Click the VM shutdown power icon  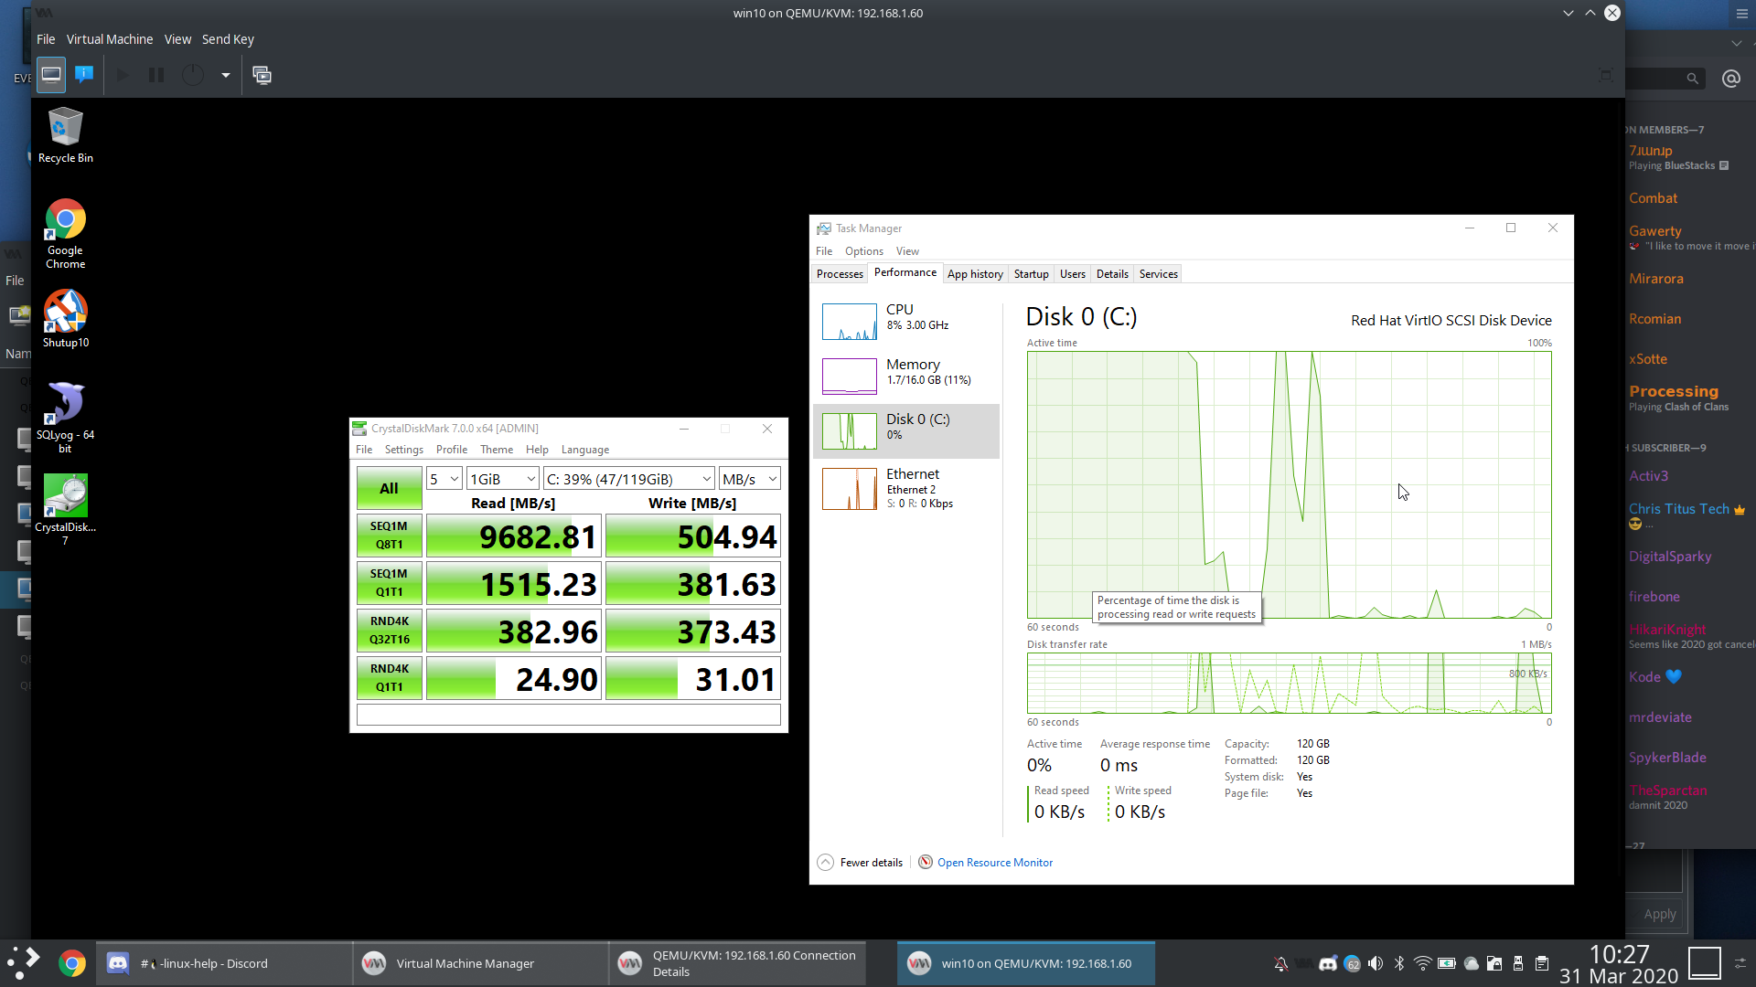[x=192, y=75]
